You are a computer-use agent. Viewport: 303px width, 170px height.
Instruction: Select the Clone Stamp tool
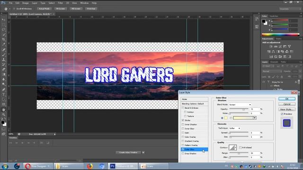click(3, 59)
